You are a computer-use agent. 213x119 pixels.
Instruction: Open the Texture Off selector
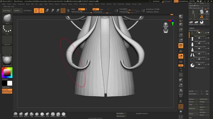pyautogui.click(x=7, y=51)
